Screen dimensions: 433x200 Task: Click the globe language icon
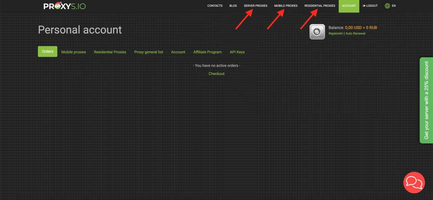[x=387, y=6]
